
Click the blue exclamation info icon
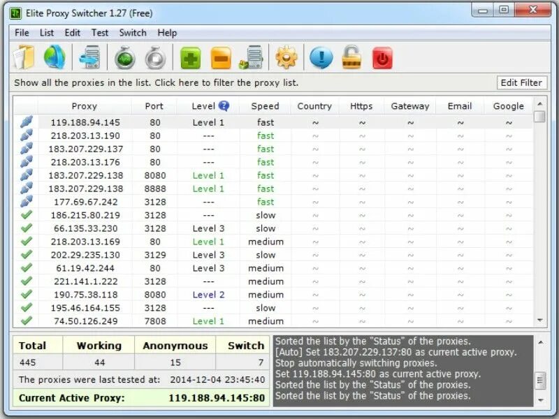click(x=321, y=57)
